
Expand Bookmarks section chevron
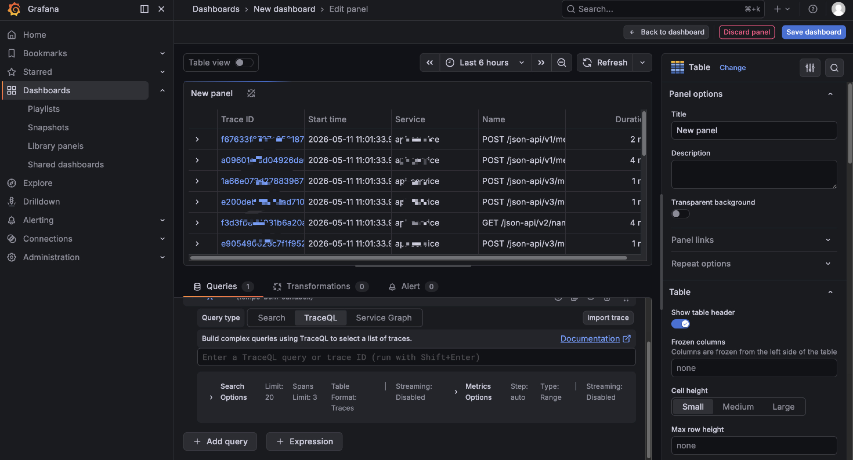click(x=162, y=53)
